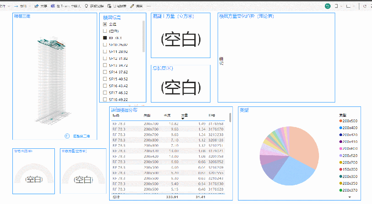The width and height of the screenshot is (372, 204).
Task: Click the bookmarks icon at top right
Action: [x=337, y=6]
